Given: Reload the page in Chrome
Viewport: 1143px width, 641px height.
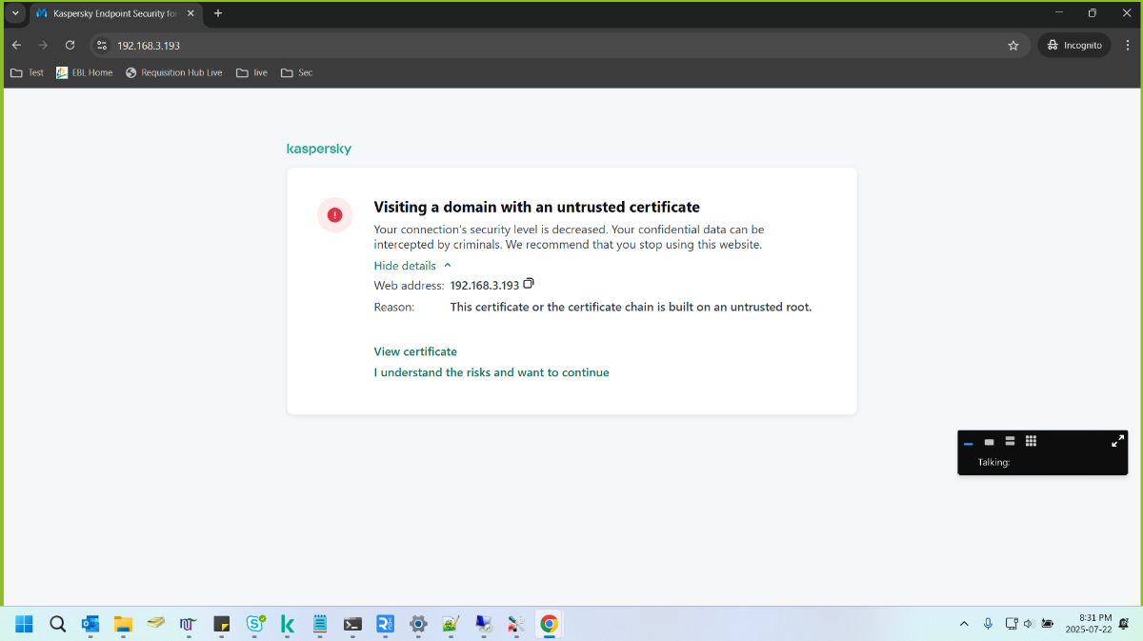Looking at the screenshot, I should pyautogui.click(x=70, y=45).
